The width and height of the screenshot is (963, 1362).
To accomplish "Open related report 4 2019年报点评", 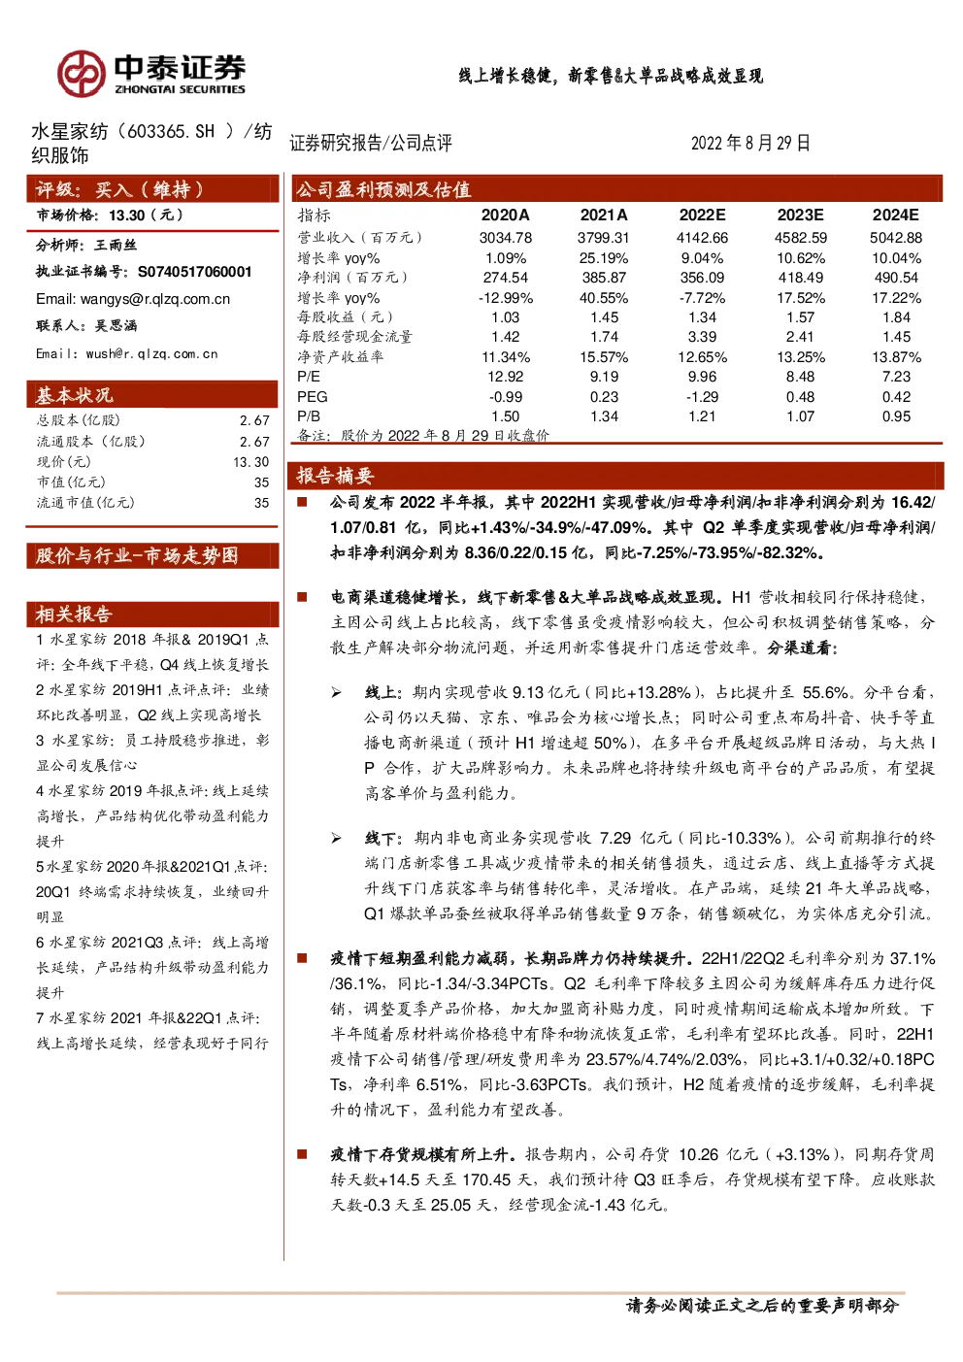I will (x=152, y=816).
